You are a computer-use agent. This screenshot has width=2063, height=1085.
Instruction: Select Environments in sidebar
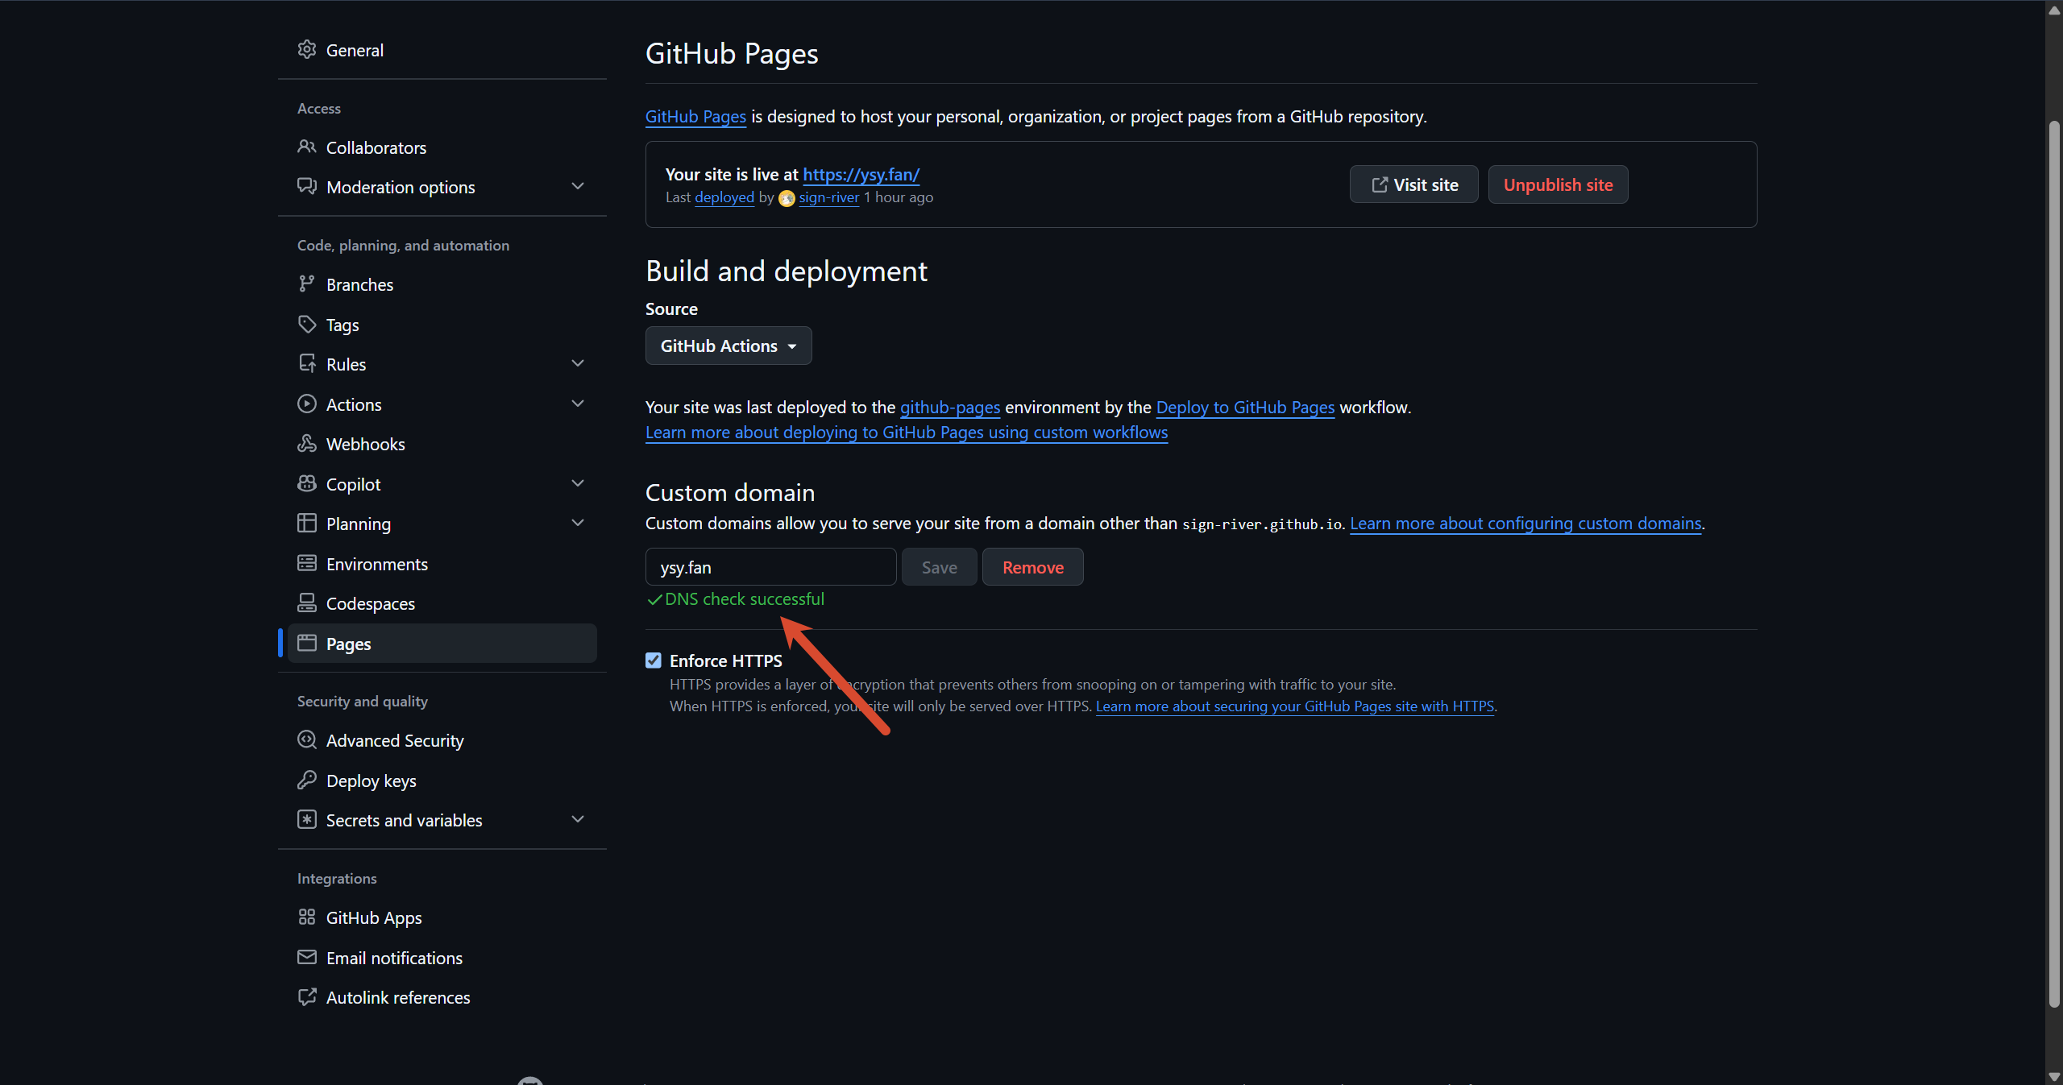[442, 564]
